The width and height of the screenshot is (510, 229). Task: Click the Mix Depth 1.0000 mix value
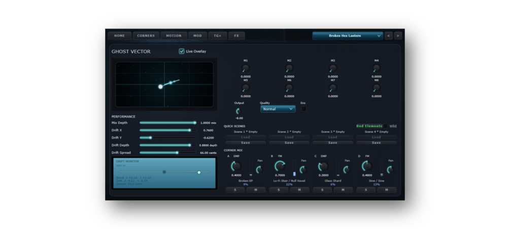tap(208, 123)
